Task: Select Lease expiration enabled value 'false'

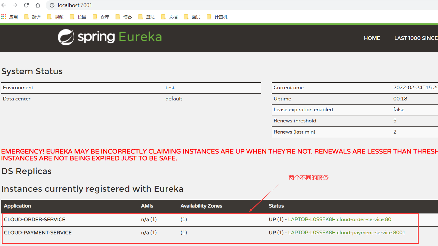Action: click(x=399, y=110)
